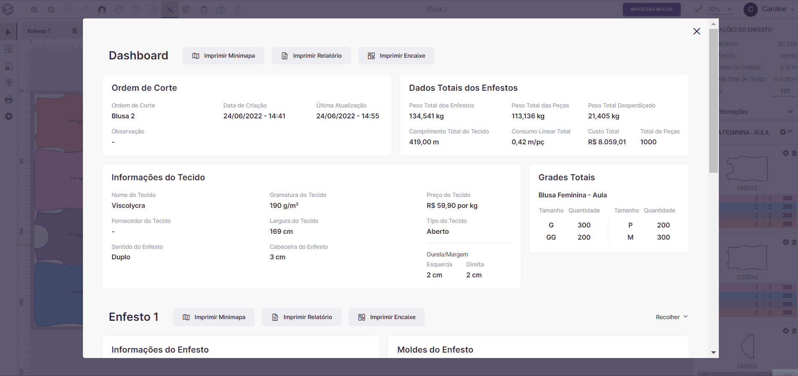The height and width of the screenshot is (376, 798).
Task: Click Dashboard Imprimir Relatório button
Action: 311,56
